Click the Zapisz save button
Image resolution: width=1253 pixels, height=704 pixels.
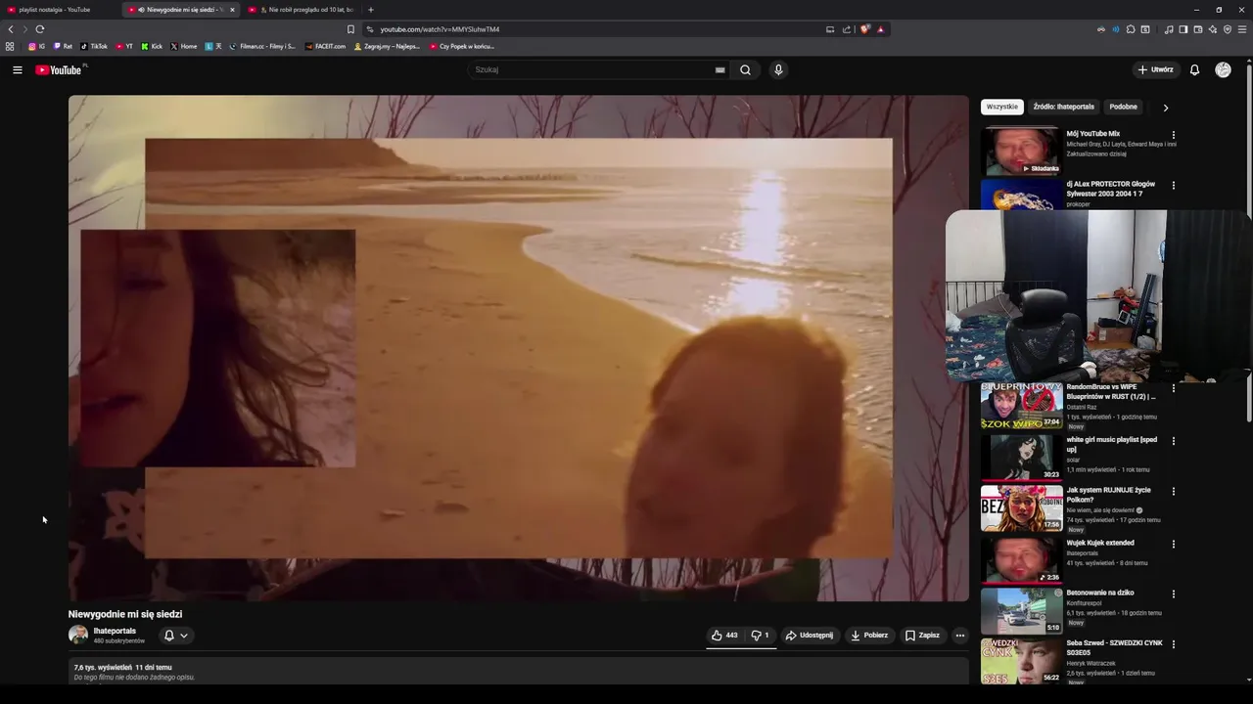[922, 635]
